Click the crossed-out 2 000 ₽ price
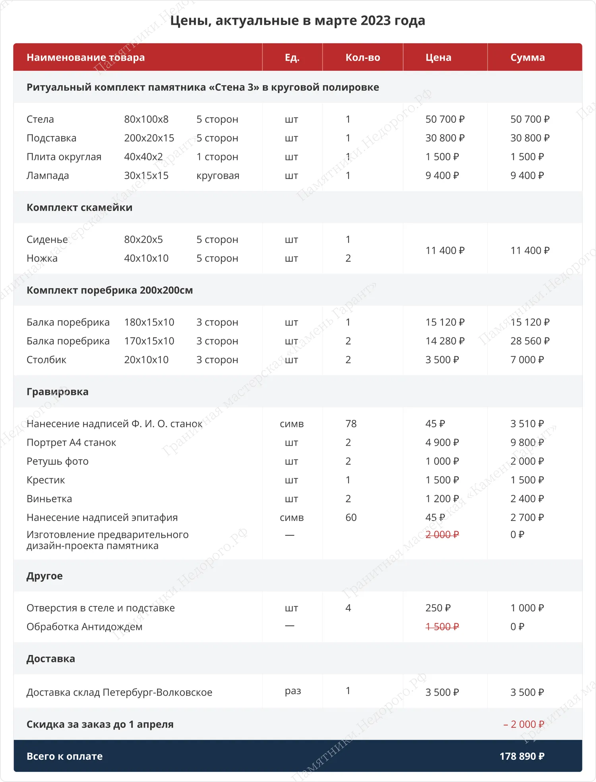Viewport: 596px width, 782px height. coord(442,535)
